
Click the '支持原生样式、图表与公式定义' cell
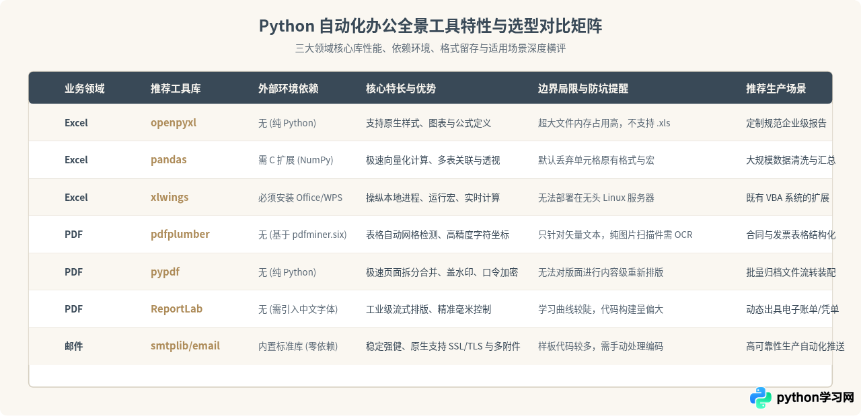click(x=428, y=124)
